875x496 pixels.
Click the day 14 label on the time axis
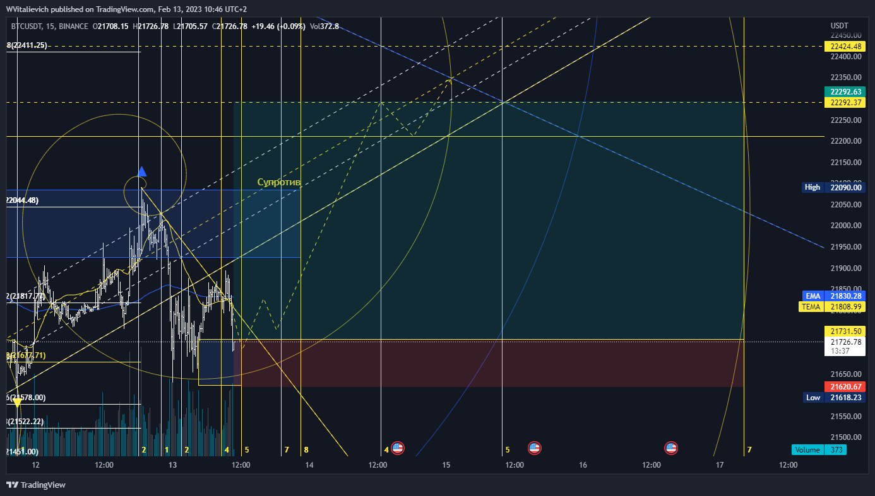click(x=309, y=465)
